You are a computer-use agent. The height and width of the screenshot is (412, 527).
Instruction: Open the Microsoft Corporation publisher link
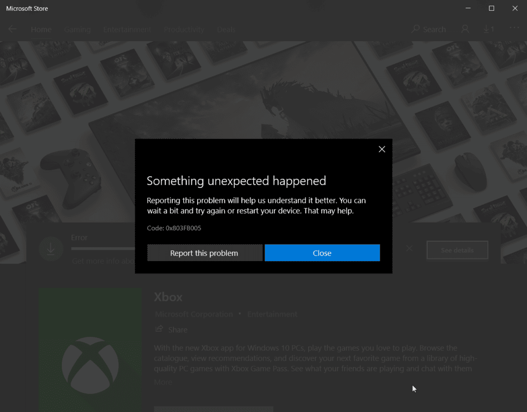(x=194, y=314)
